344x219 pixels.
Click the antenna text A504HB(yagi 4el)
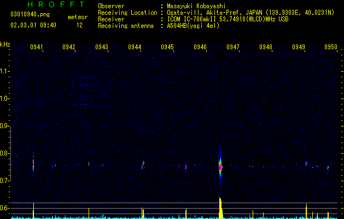193,26
